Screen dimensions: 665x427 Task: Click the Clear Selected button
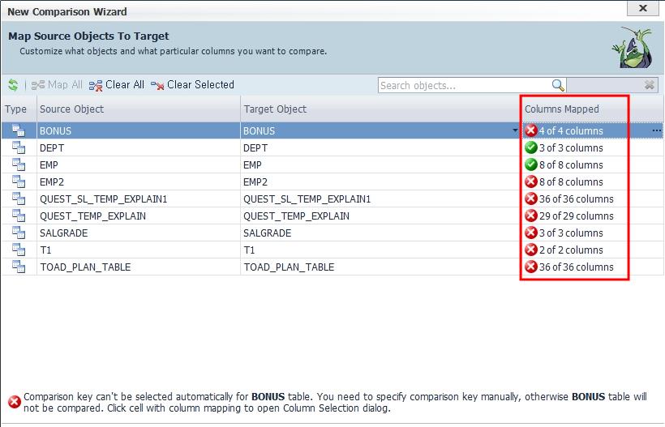tap(192, 85)
